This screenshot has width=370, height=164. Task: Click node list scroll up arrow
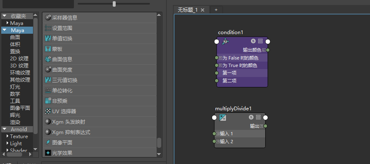(159, 15)
